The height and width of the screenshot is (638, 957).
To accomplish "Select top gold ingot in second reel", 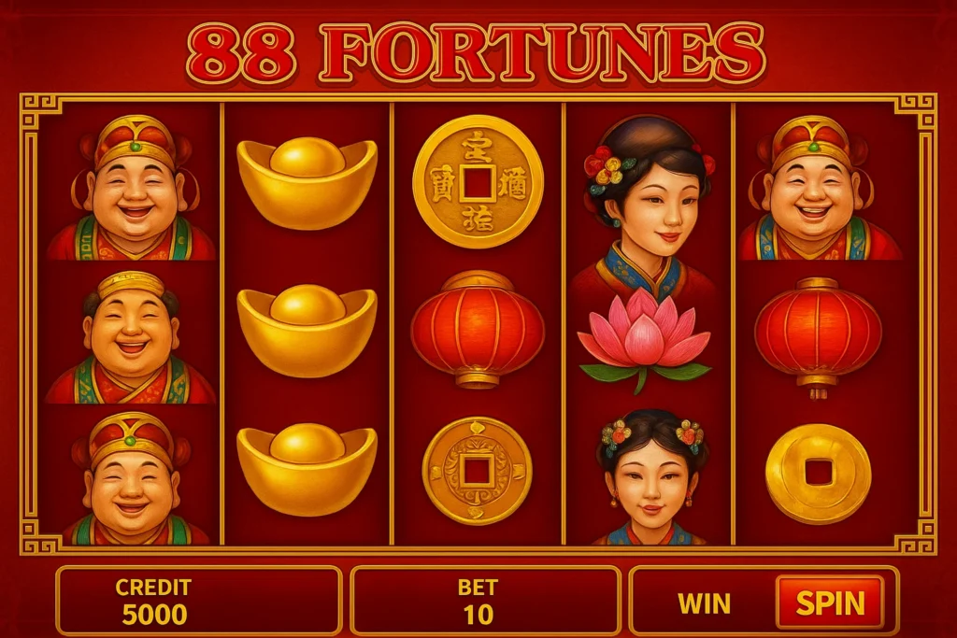I will coord(307,182).
